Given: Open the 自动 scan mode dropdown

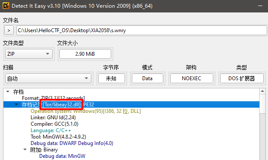Looking at the screenshot, I should pos(48,78).
